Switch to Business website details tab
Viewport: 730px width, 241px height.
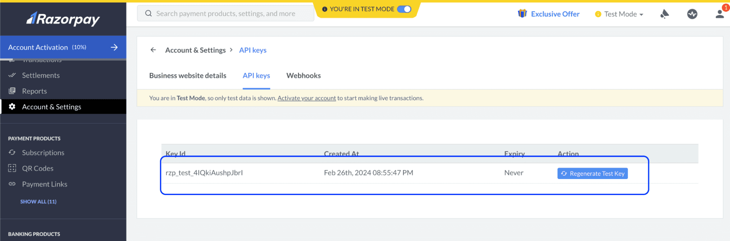[x=188, y=75]
